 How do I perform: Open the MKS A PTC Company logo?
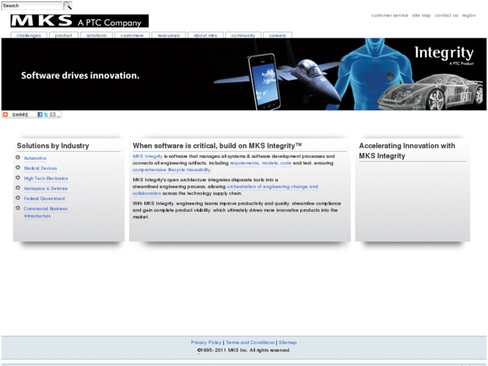click(x=80, y=21)
